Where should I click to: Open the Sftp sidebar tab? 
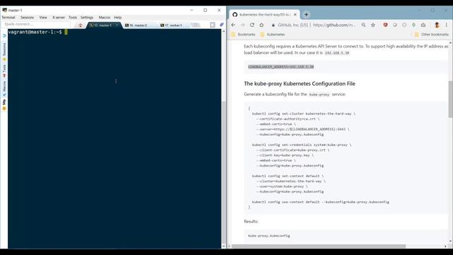(x=4, y=104)
